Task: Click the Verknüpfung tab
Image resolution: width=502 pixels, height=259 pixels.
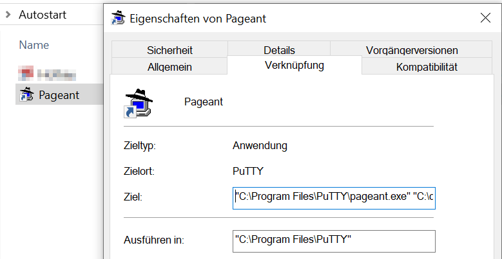Action: (294, 66)
